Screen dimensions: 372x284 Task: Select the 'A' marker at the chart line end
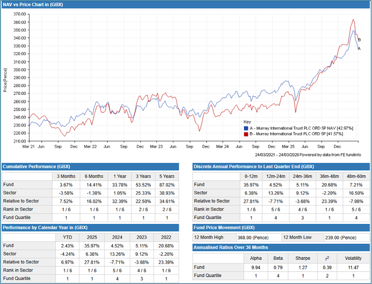point(359,48)
